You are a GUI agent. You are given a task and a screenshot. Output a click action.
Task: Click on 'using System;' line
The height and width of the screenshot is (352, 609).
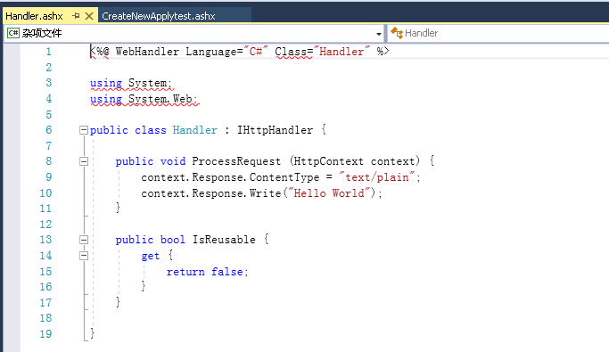coord(131,83)
